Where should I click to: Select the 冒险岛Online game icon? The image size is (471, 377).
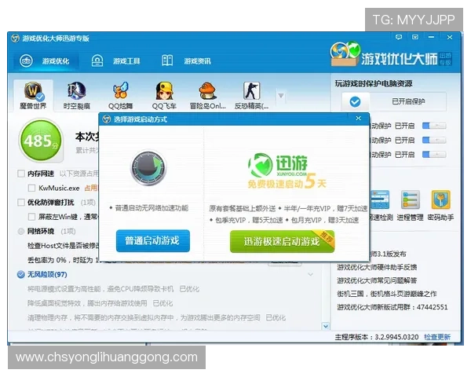coord(207,96)
